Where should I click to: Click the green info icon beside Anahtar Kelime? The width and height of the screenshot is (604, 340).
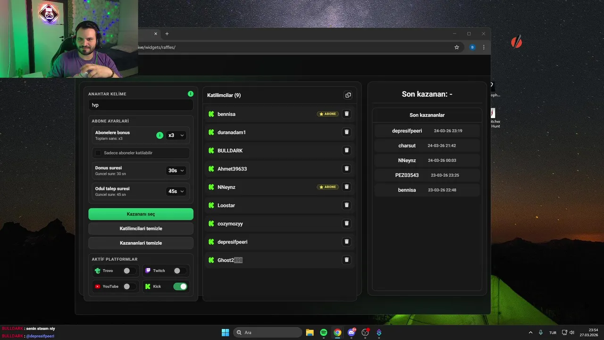click(x=191, y=94)
